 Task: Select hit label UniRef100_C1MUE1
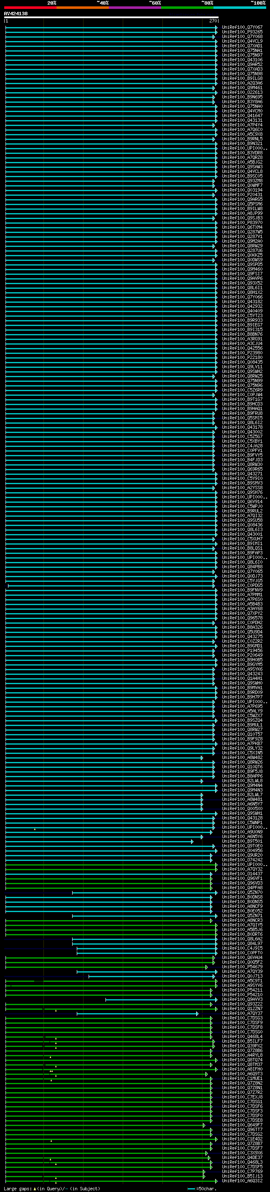point(242,1079)
